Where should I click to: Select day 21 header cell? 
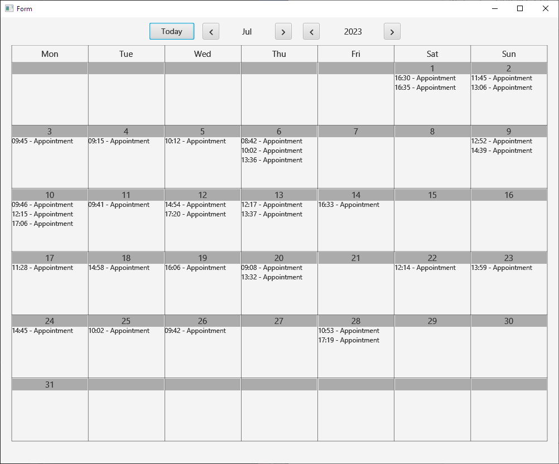(356, 258)
